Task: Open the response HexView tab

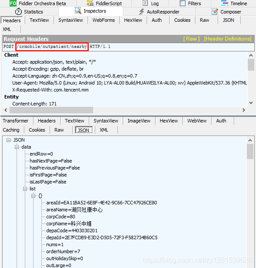Action: pos(169,121)
